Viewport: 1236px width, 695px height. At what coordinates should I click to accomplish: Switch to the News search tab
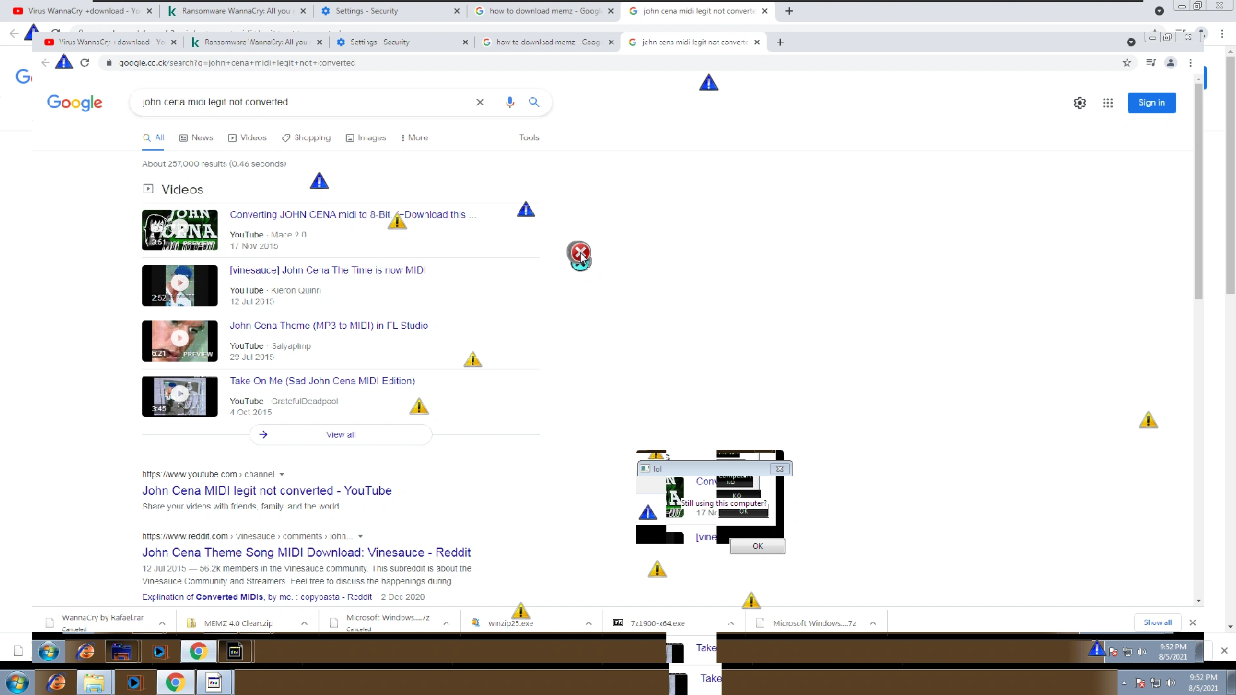196,138
